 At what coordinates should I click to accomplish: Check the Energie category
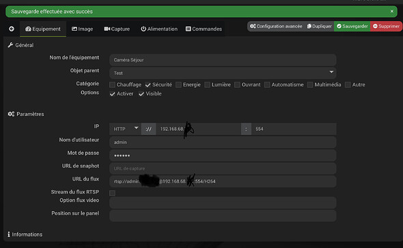[x=178, y=85]
